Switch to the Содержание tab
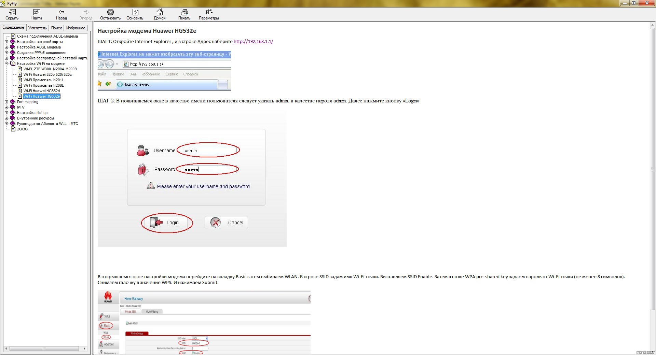This screenshot has width=656, height=355. click(x=13, y=28)
